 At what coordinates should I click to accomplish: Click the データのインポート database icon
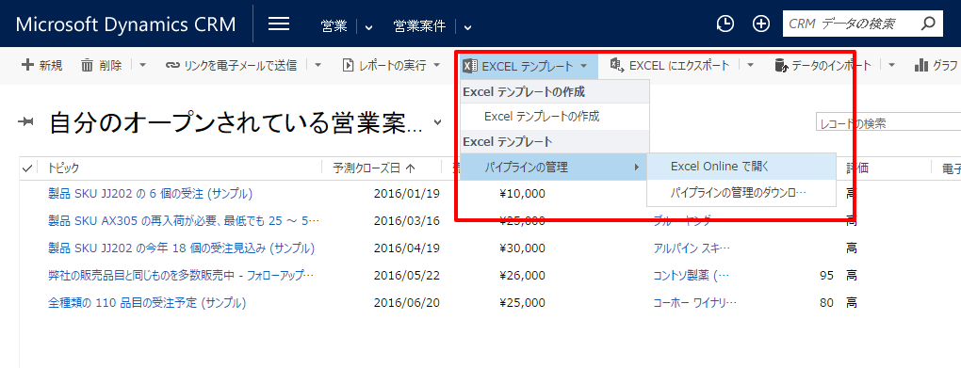click(x=781, y=65)
